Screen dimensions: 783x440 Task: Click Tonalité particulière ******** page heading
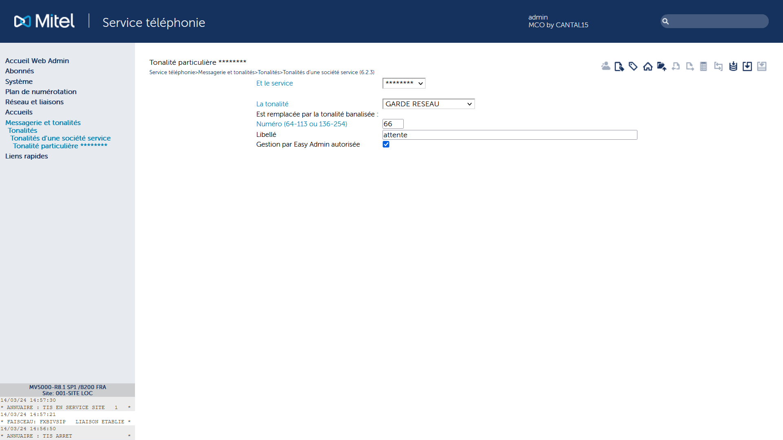click(198, 62)
